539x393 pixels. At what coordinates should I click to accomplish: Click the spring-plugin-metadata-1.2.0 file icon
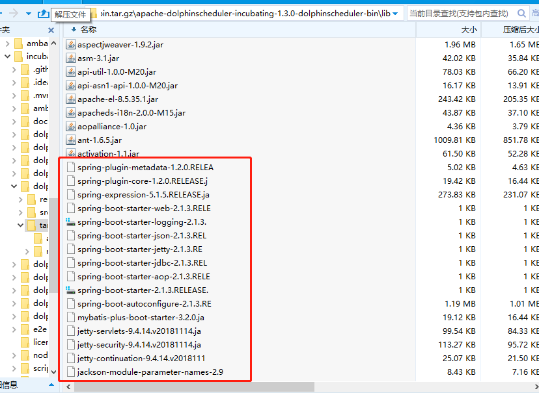click(71, 168)
